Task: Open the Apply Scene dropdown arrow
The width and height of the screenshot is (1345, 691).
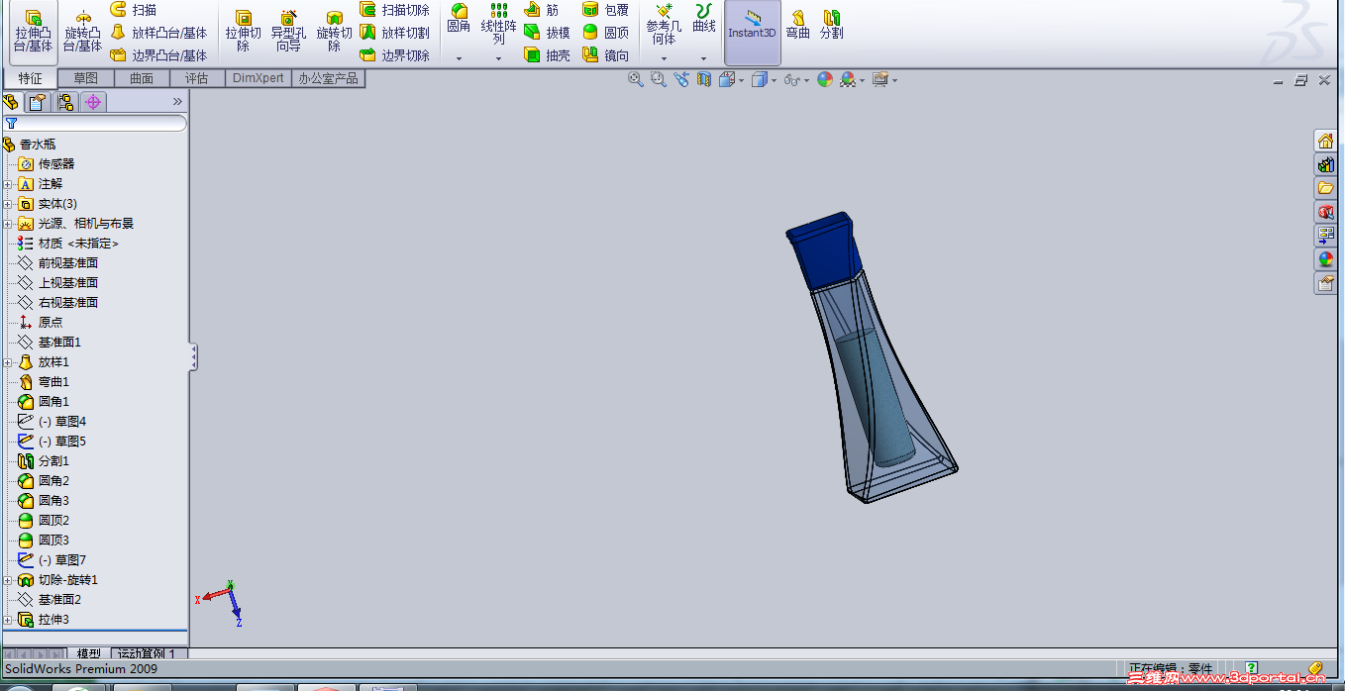Action: click(863, 80)
